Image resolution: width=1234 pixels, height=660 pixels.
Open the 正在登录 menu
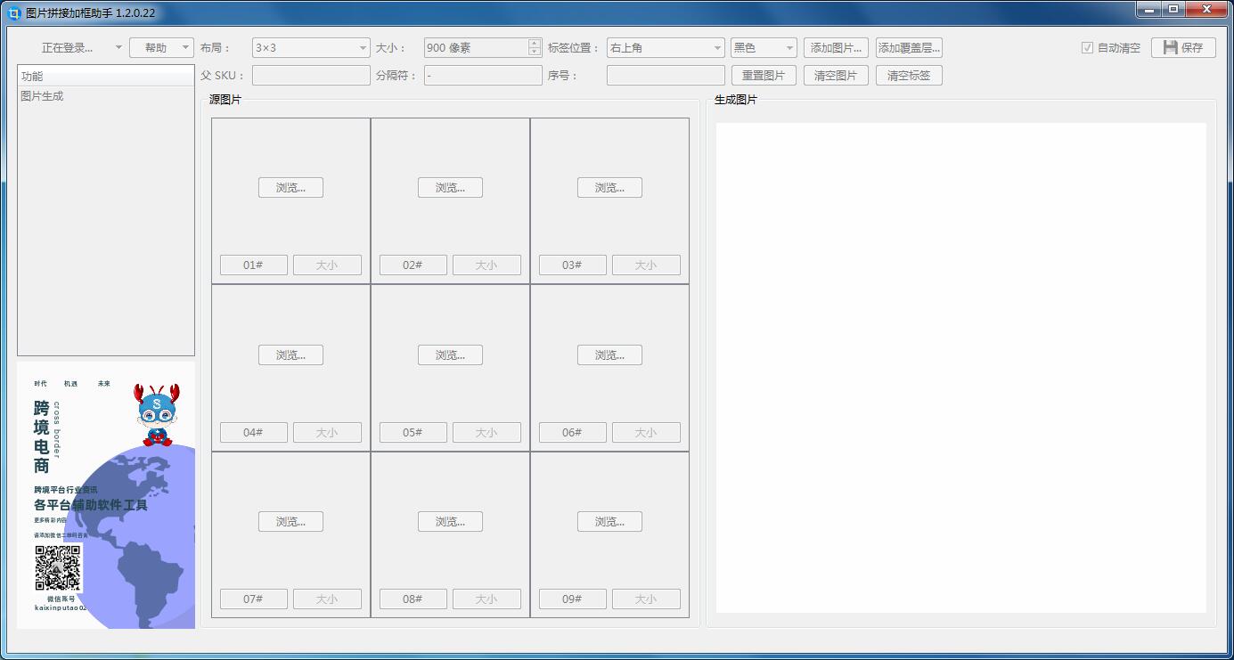[x=78, y=48]
